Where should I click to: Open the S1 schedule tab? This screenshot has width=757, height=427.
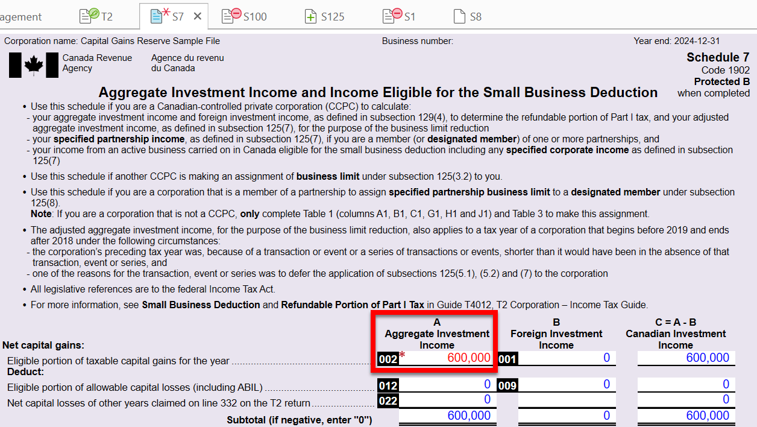(x=398, y=16)
